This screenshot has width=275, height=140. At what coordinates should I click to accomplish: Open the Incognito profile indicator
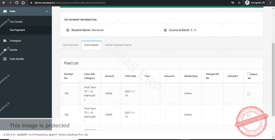point(255,3)
